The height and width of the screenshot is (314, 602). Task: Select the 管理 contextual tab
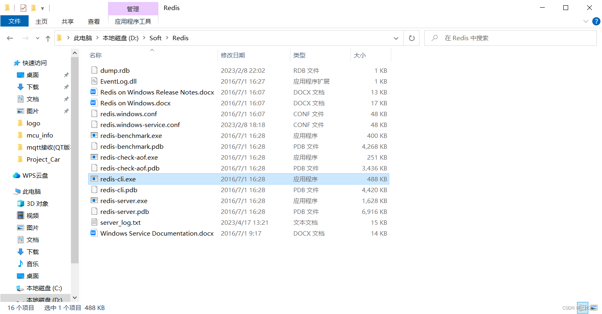coord(133,9)
